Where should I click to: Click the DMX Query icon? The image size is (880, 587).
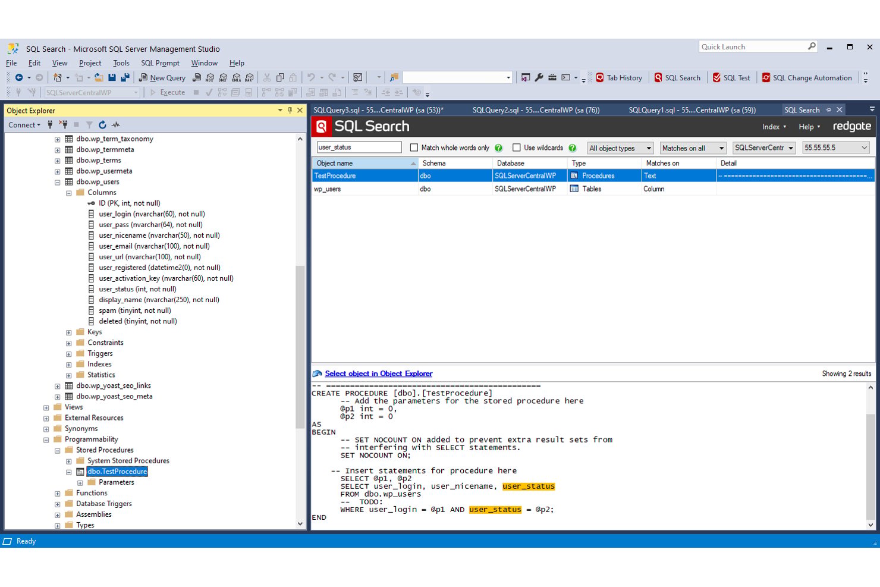(223, 77)
